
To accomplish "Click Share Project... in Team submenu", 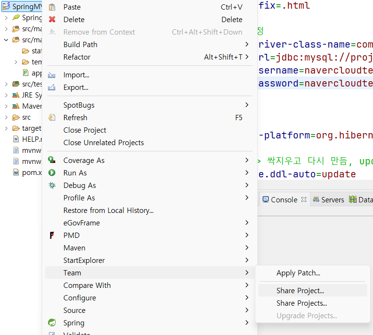I will [313, 290].
